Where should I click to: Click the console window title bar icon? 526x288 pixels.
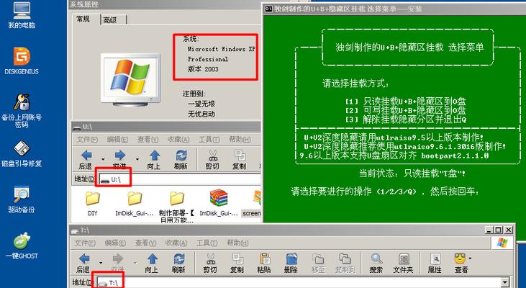click(268, 9)
